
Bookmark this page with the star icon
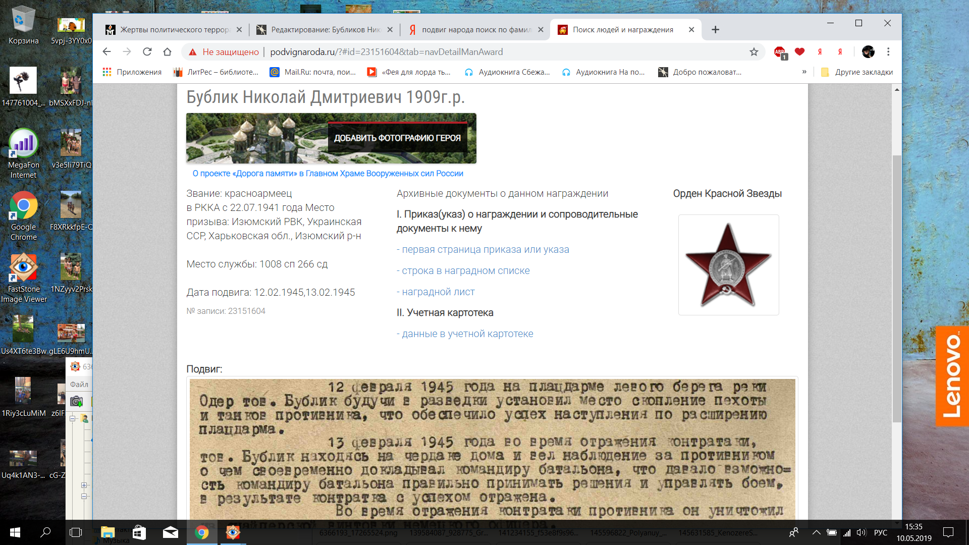[x=753, y=51]
